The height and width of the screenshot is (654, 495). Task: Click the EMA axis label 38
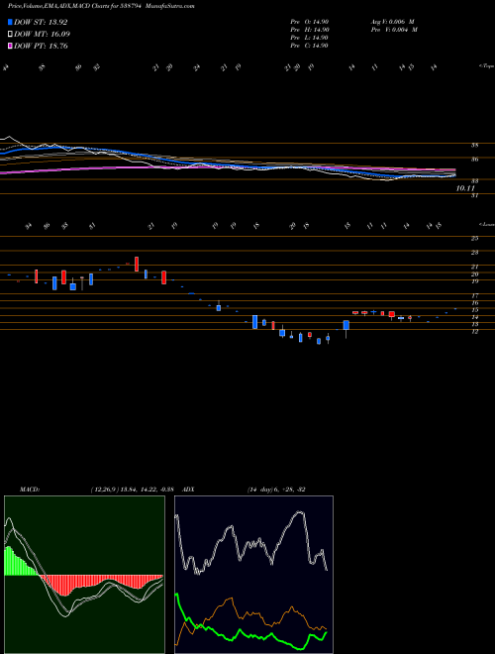click(x=474, y=146)
